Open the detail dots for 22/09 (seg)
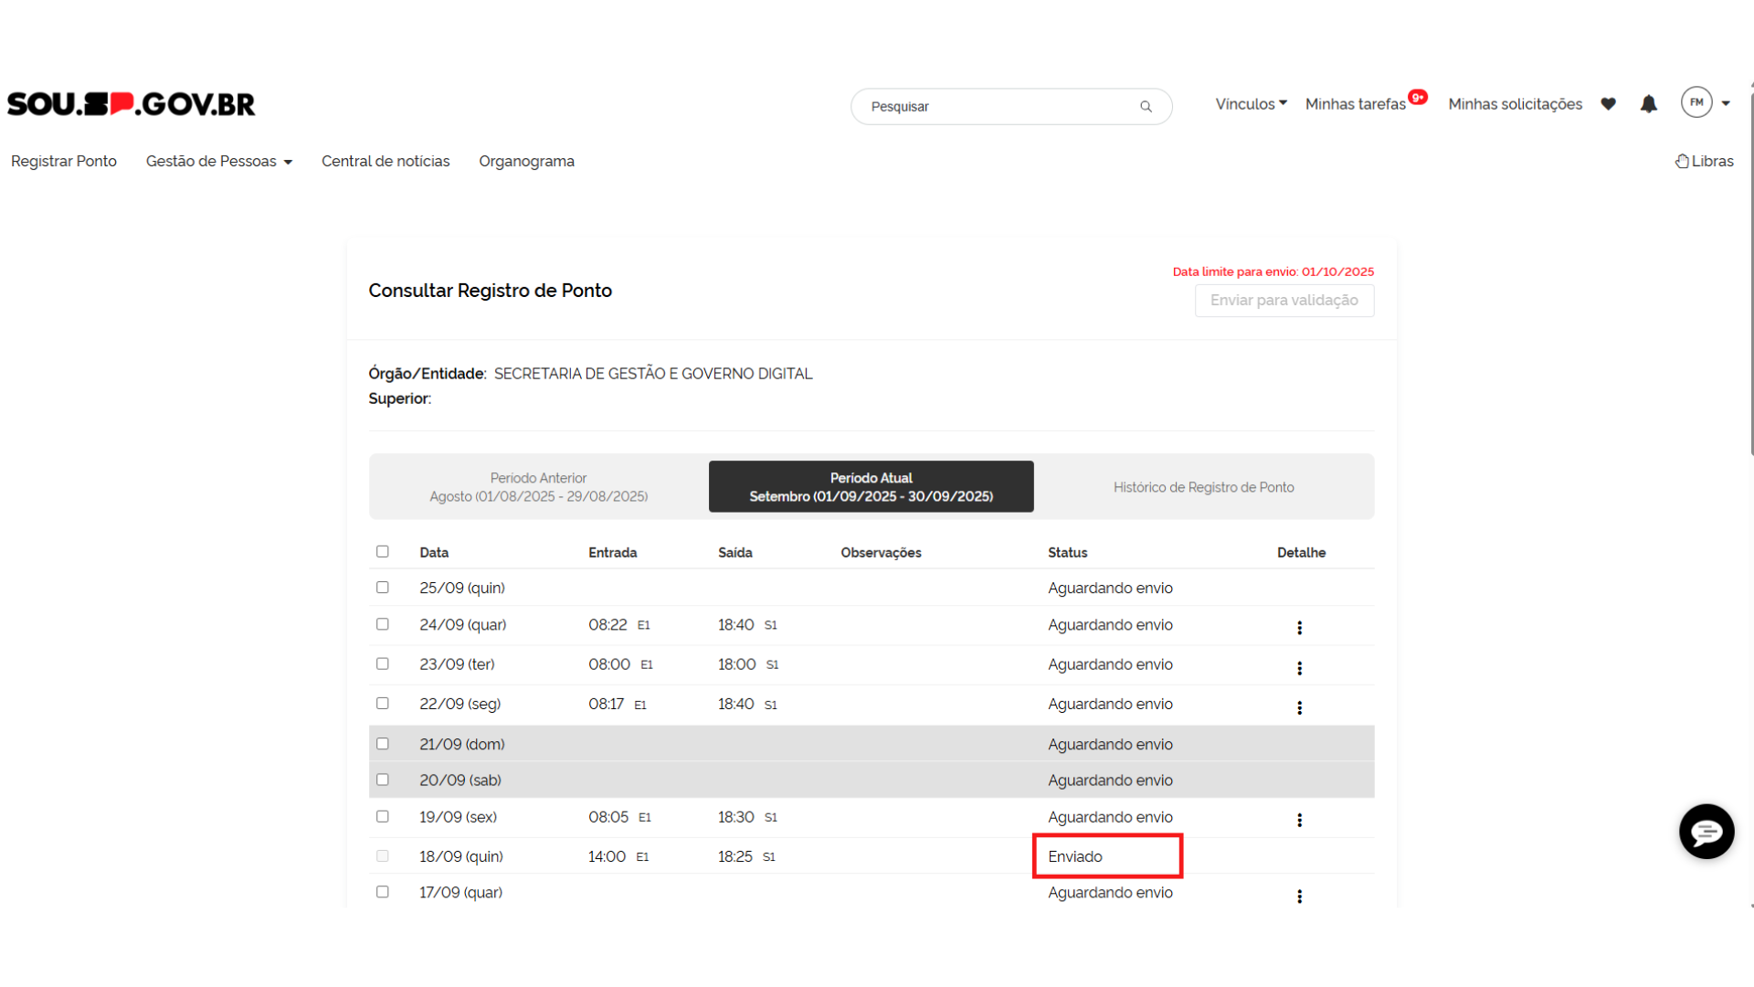The width and height of the screenshot is (1754, 987). 1299,707
